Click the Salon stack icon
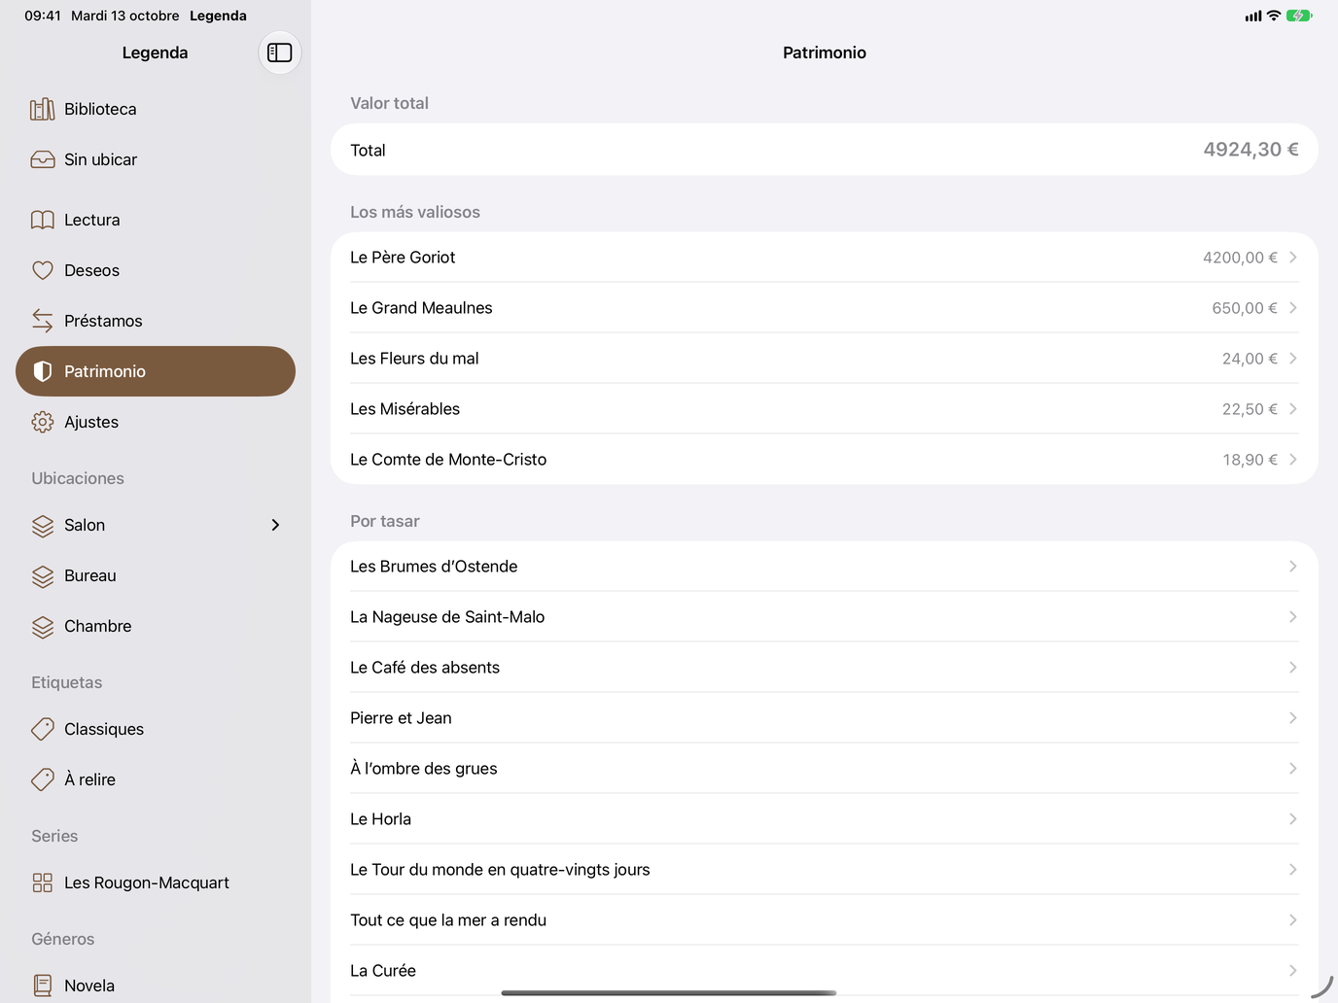 [43, 525]
